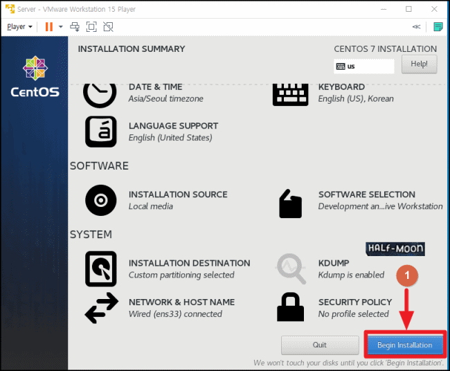
Task: Open Installation Source disc icon
Action: pyautogui.click(x=101, y=200)
